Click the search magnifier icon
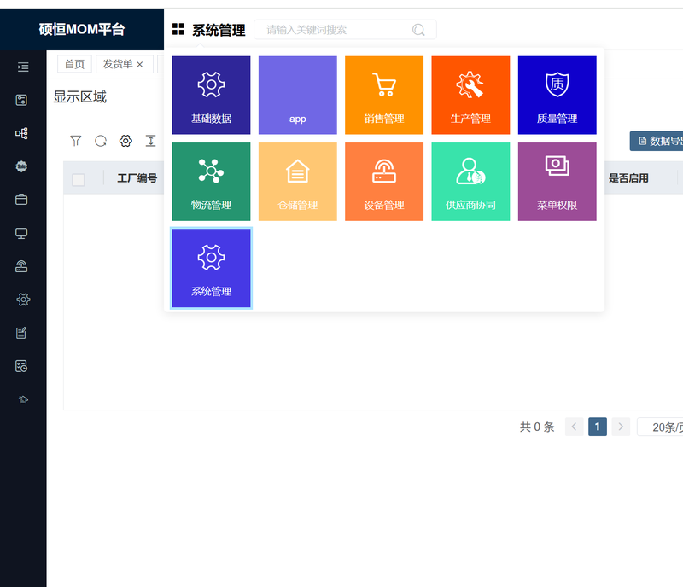This screenshot has width=683, height=587. tap(418, 30)
